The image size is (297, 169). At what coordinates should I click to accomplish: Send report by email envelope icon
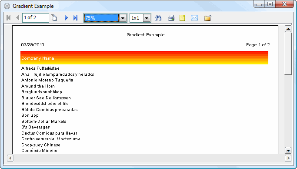click(194, 18)
